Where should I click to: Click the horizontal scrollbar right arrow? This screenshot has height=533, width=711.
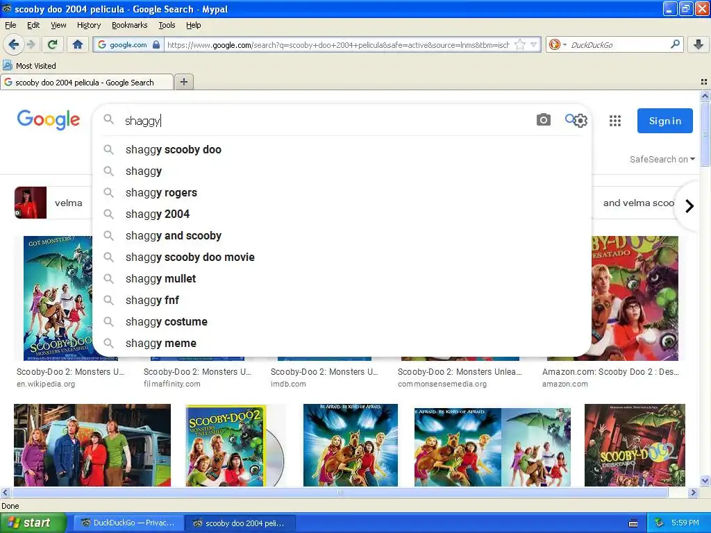(x=694, y=492)
